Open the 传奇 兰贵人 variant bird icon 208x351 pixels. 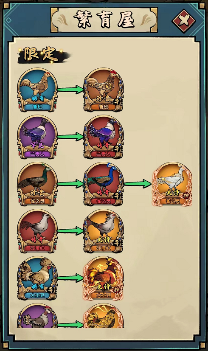click(104, 137)
